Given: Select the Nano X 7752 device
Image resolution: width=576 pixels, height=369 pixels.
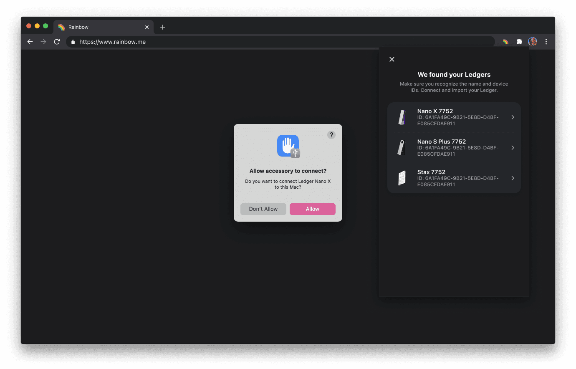Looking at the screenshot, I should coord(454,117).
